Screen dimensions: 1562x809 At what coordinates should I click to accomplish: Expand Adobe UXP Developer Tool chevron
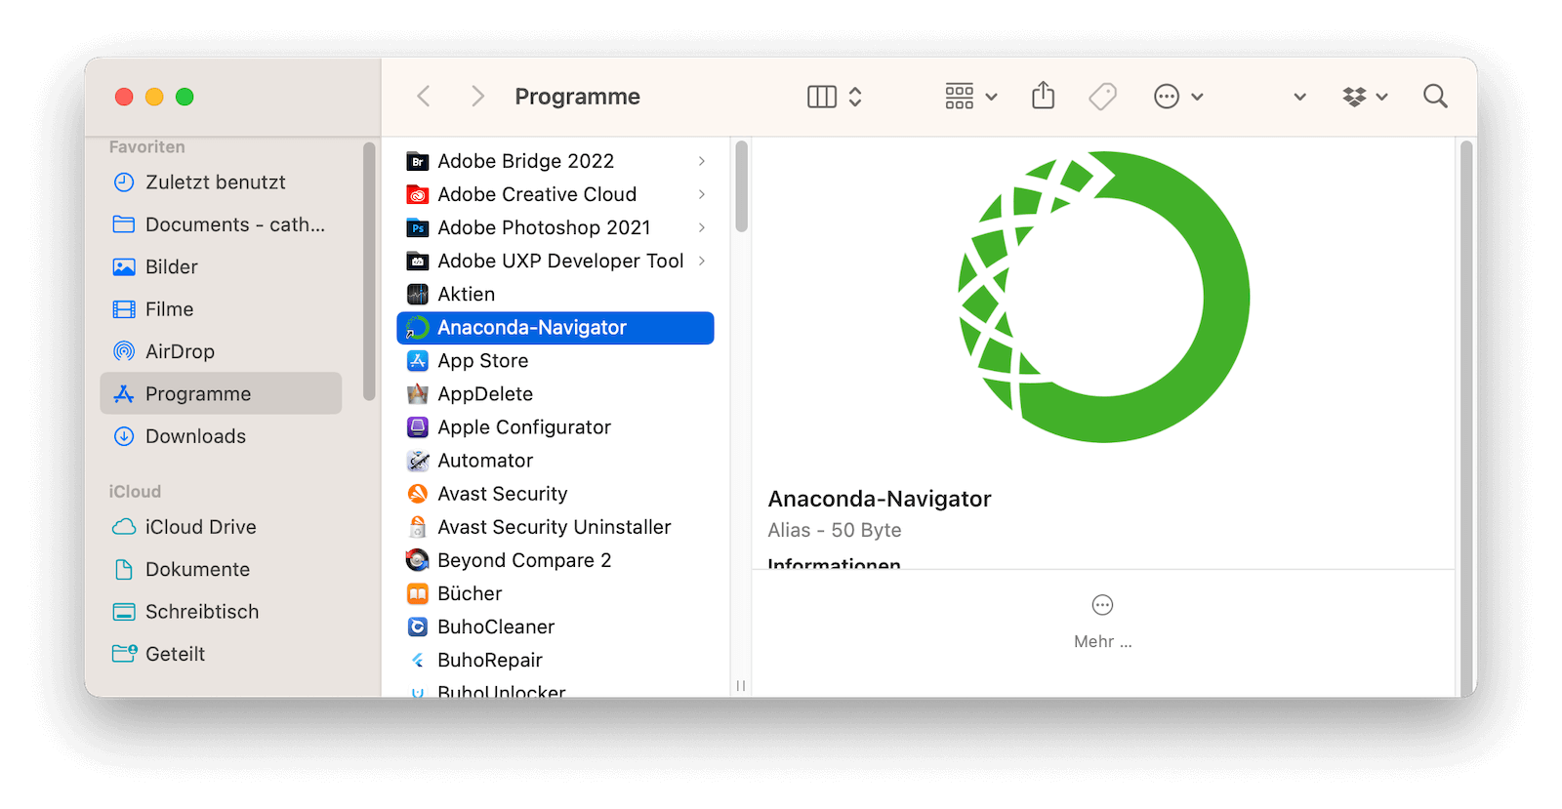701,261
